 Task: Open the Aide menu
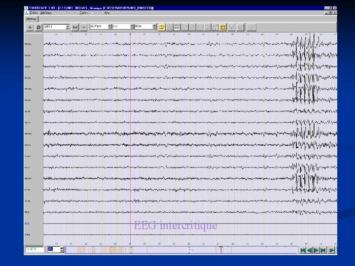(x=107, y=13)
